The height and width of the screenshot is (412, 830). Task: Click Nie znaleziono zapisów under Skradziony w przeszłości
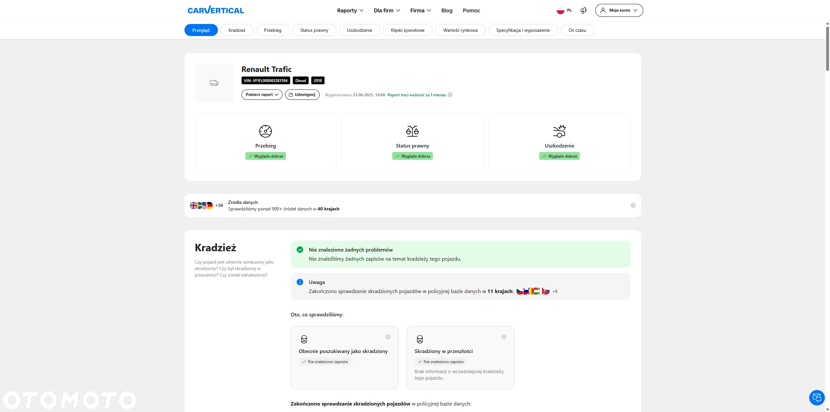click(x=441, y=361)
